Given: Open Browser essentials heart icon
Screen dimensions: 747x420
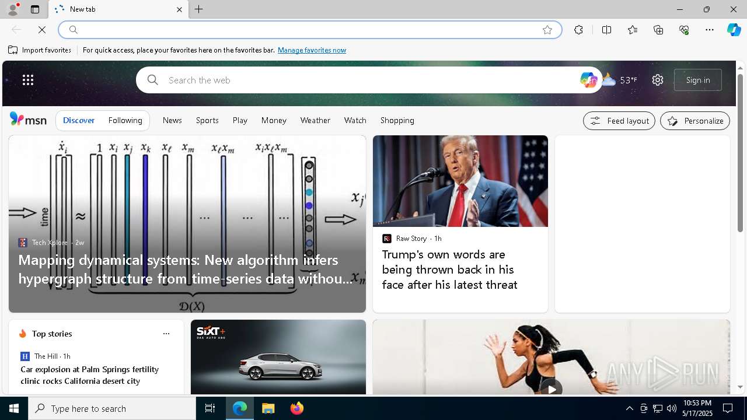Looking at the screenshot, I should click(684, 30).
